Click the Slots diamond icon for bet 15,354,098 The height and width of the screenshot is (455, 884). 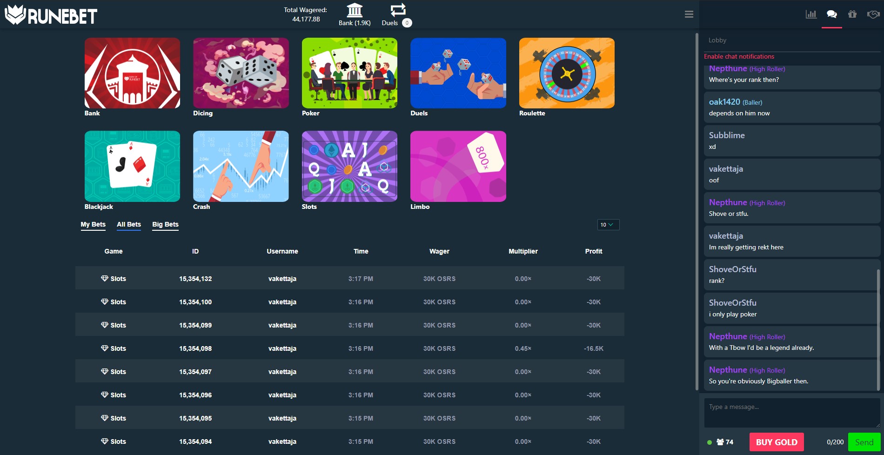pyautogui.click(x=105, y=348)
